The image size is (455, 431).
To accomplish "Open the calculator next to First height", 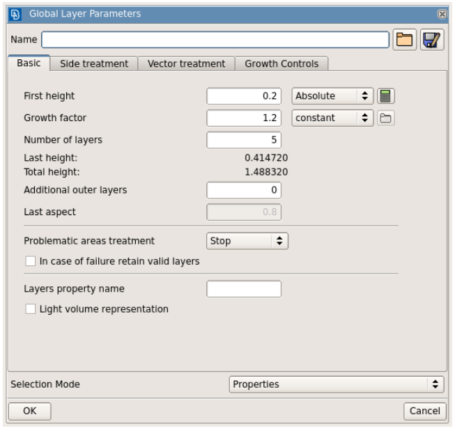I will coord(385,96).
